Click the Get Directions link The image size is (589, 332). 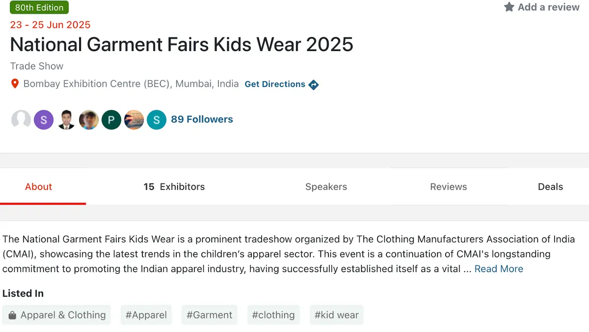(x=275, y=84)
